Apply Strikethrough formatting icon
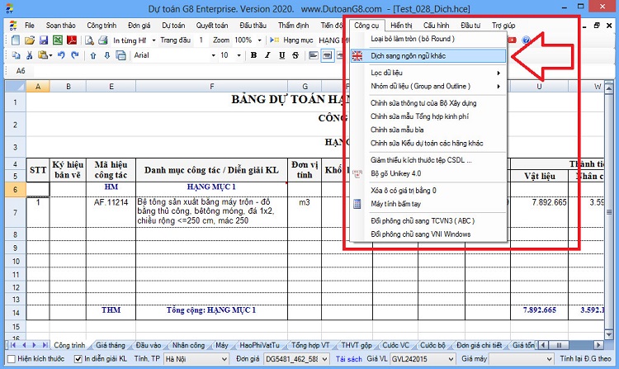The width and height of the screenshot is (619, 369). point(295,55)
